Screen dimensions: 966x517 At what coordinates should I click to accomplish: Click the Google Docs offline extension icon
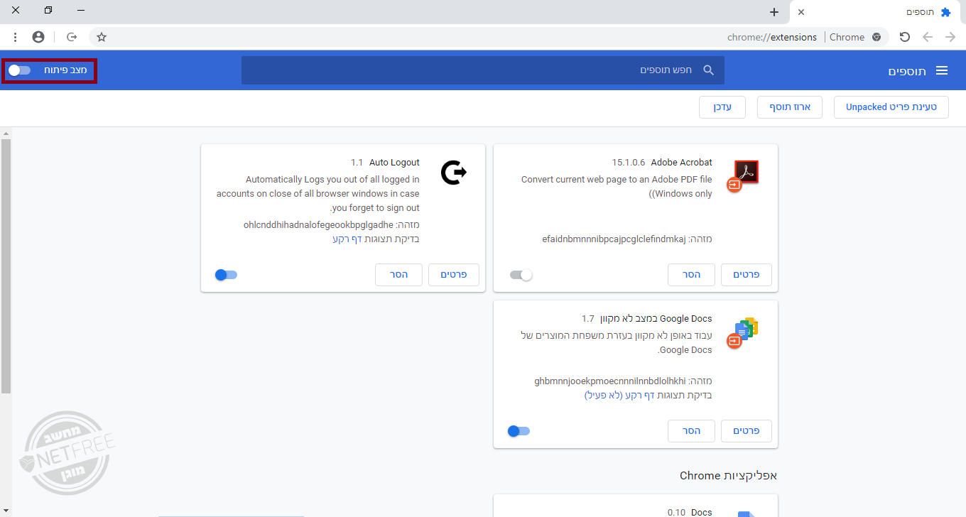[x=743, y=333]
